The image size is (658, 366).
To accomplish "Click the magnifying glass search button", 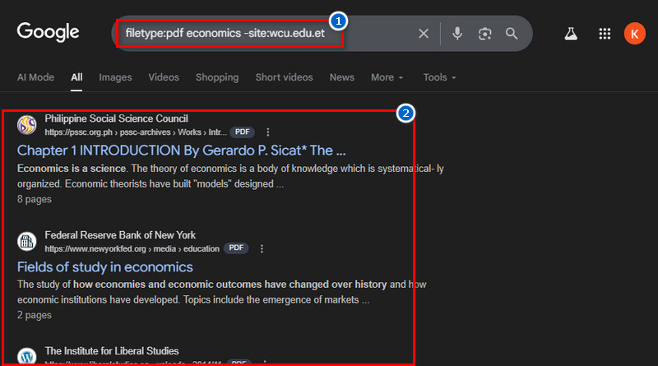I will (x=512, y=34).
